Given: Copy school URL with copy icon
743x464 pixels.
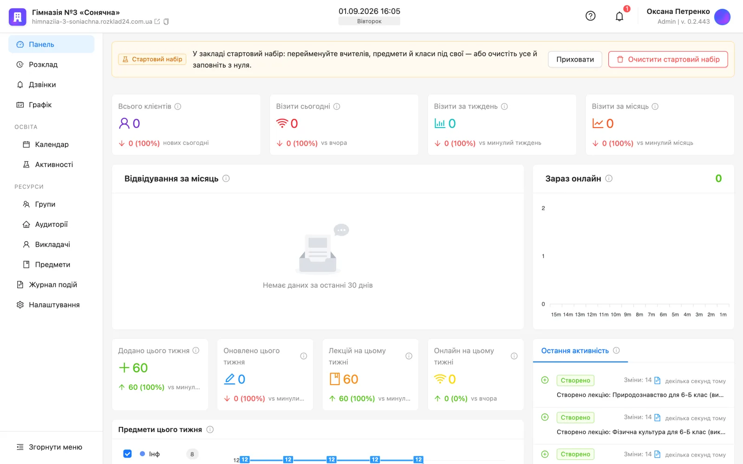Looking at the screenshot, I should pyautogui.click(x=166, y=22).
